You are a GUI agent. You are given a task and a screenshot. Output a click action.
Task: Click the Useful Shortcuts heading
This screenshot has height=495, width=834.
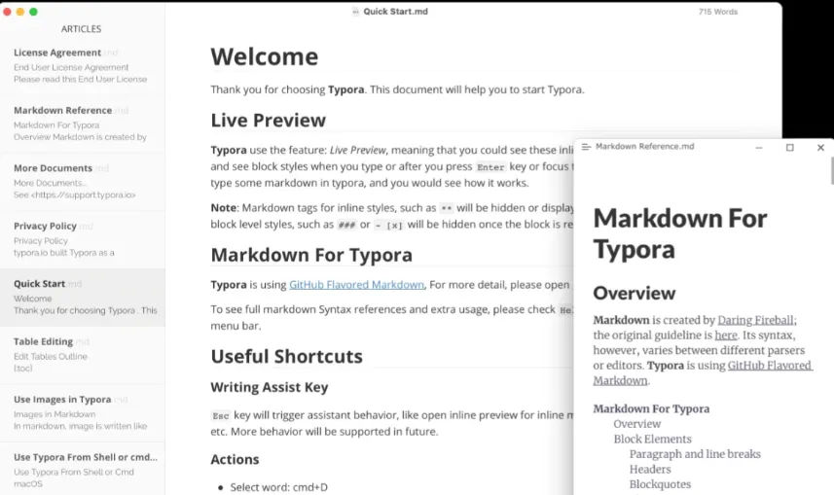[x=287, y=356]
